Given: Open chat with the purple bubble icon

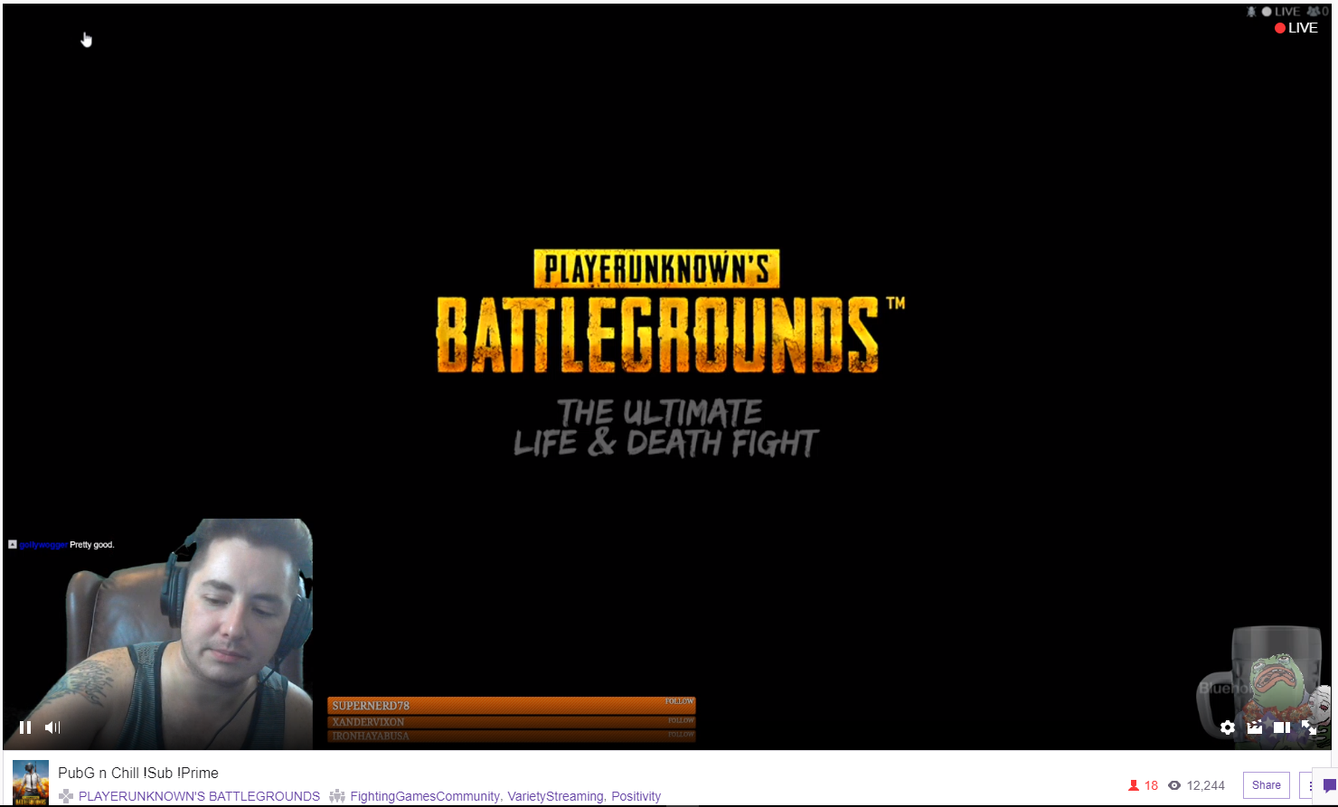Looking at the screenshot, I should point(1329,786).
